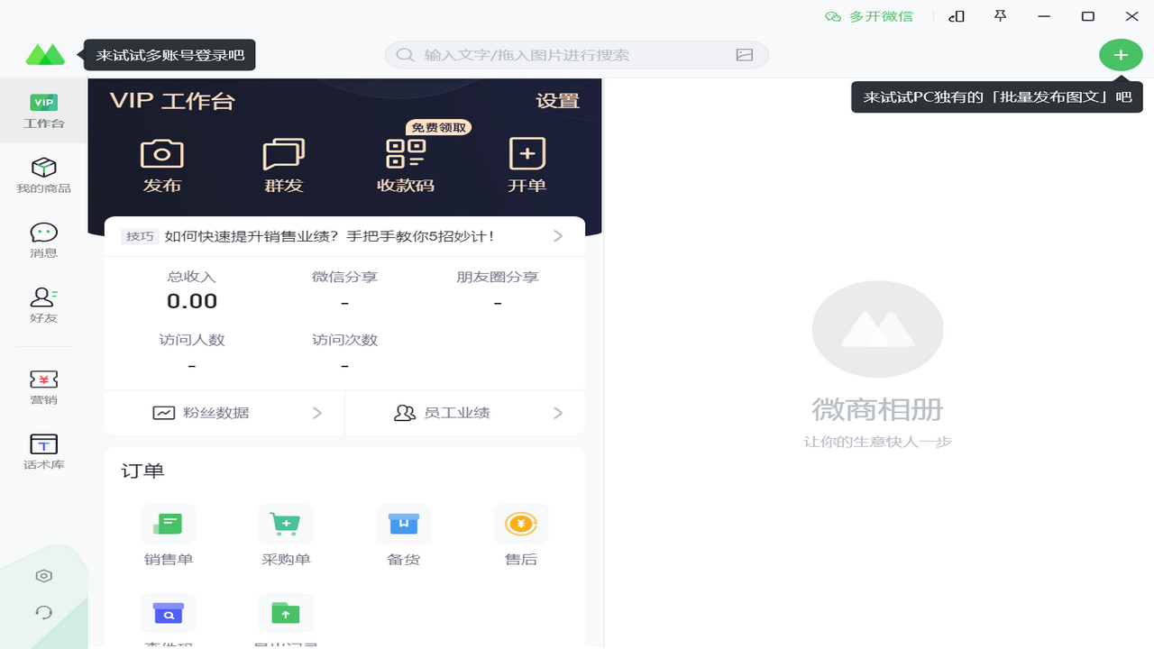
Task: Open the 采购单 purchase cart icon
Action: [x=285, y=524]
